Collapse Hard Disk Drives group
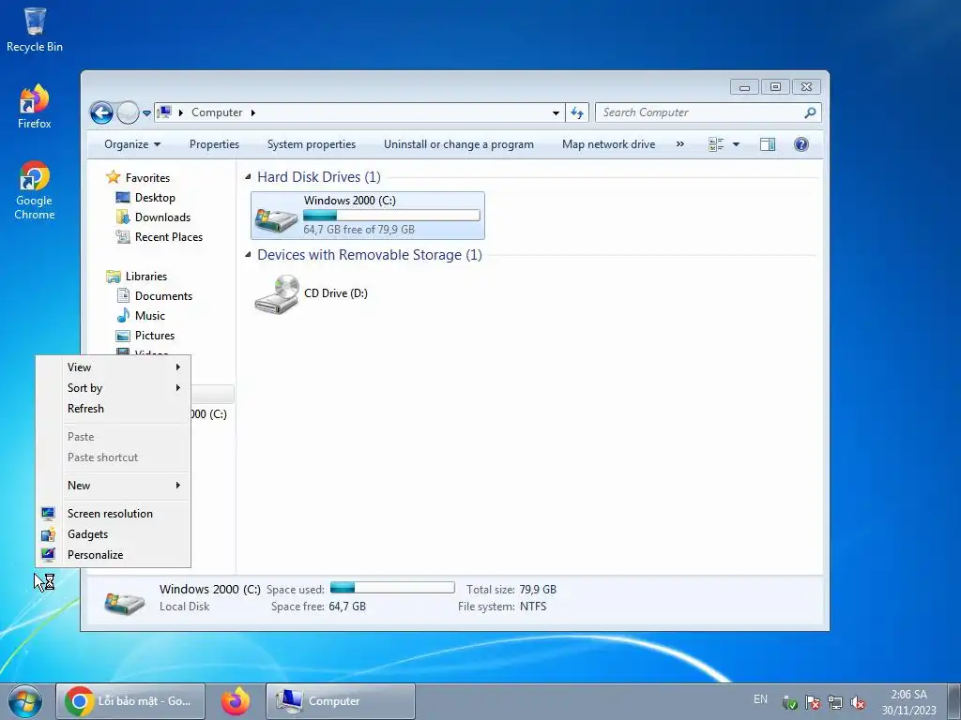The height and width of the screenshot is (720, 961). [x=248, y=177]
